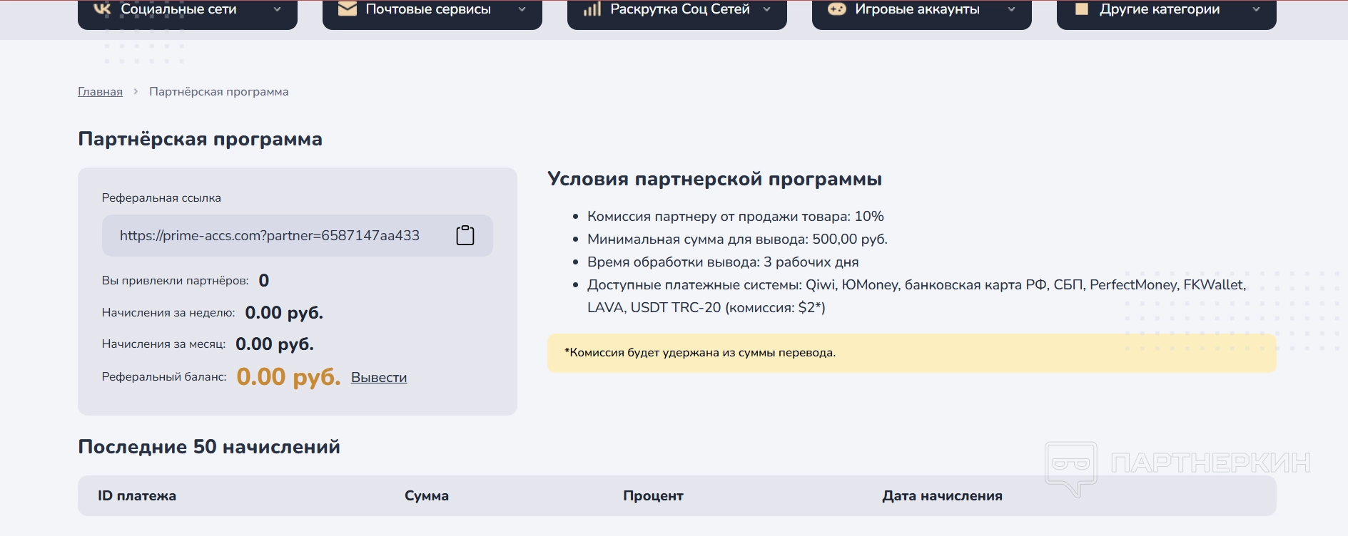Select the referral link field

(x=298, y=235)
